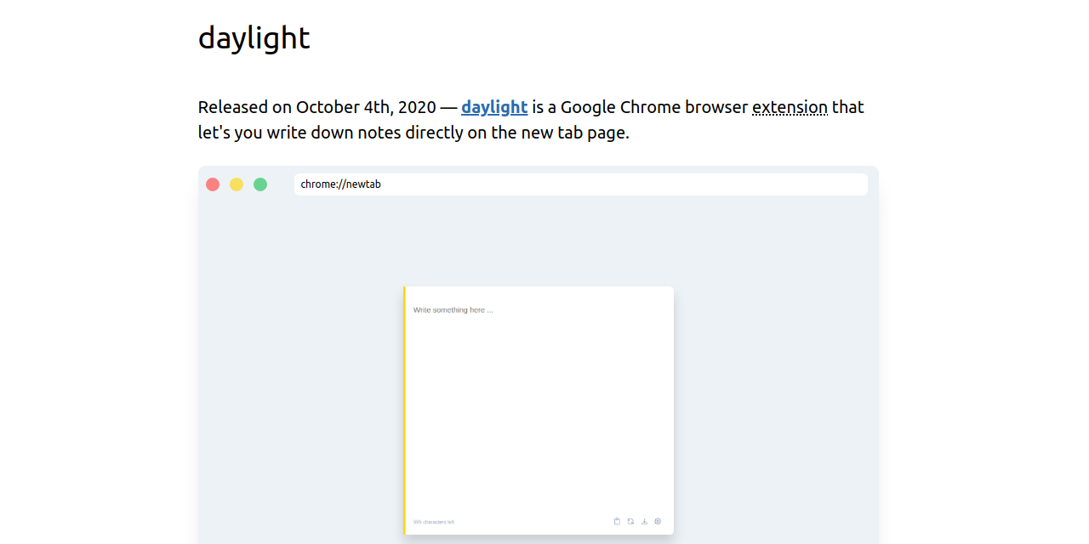Open the bold daylight link
Screen dimensions: 1089x544
[x=494, y=107]
